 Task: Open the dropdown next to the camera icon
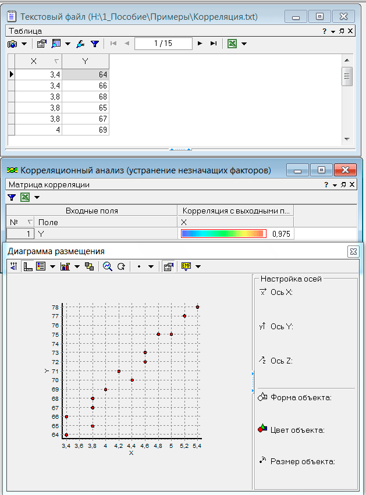pos(24,44)
